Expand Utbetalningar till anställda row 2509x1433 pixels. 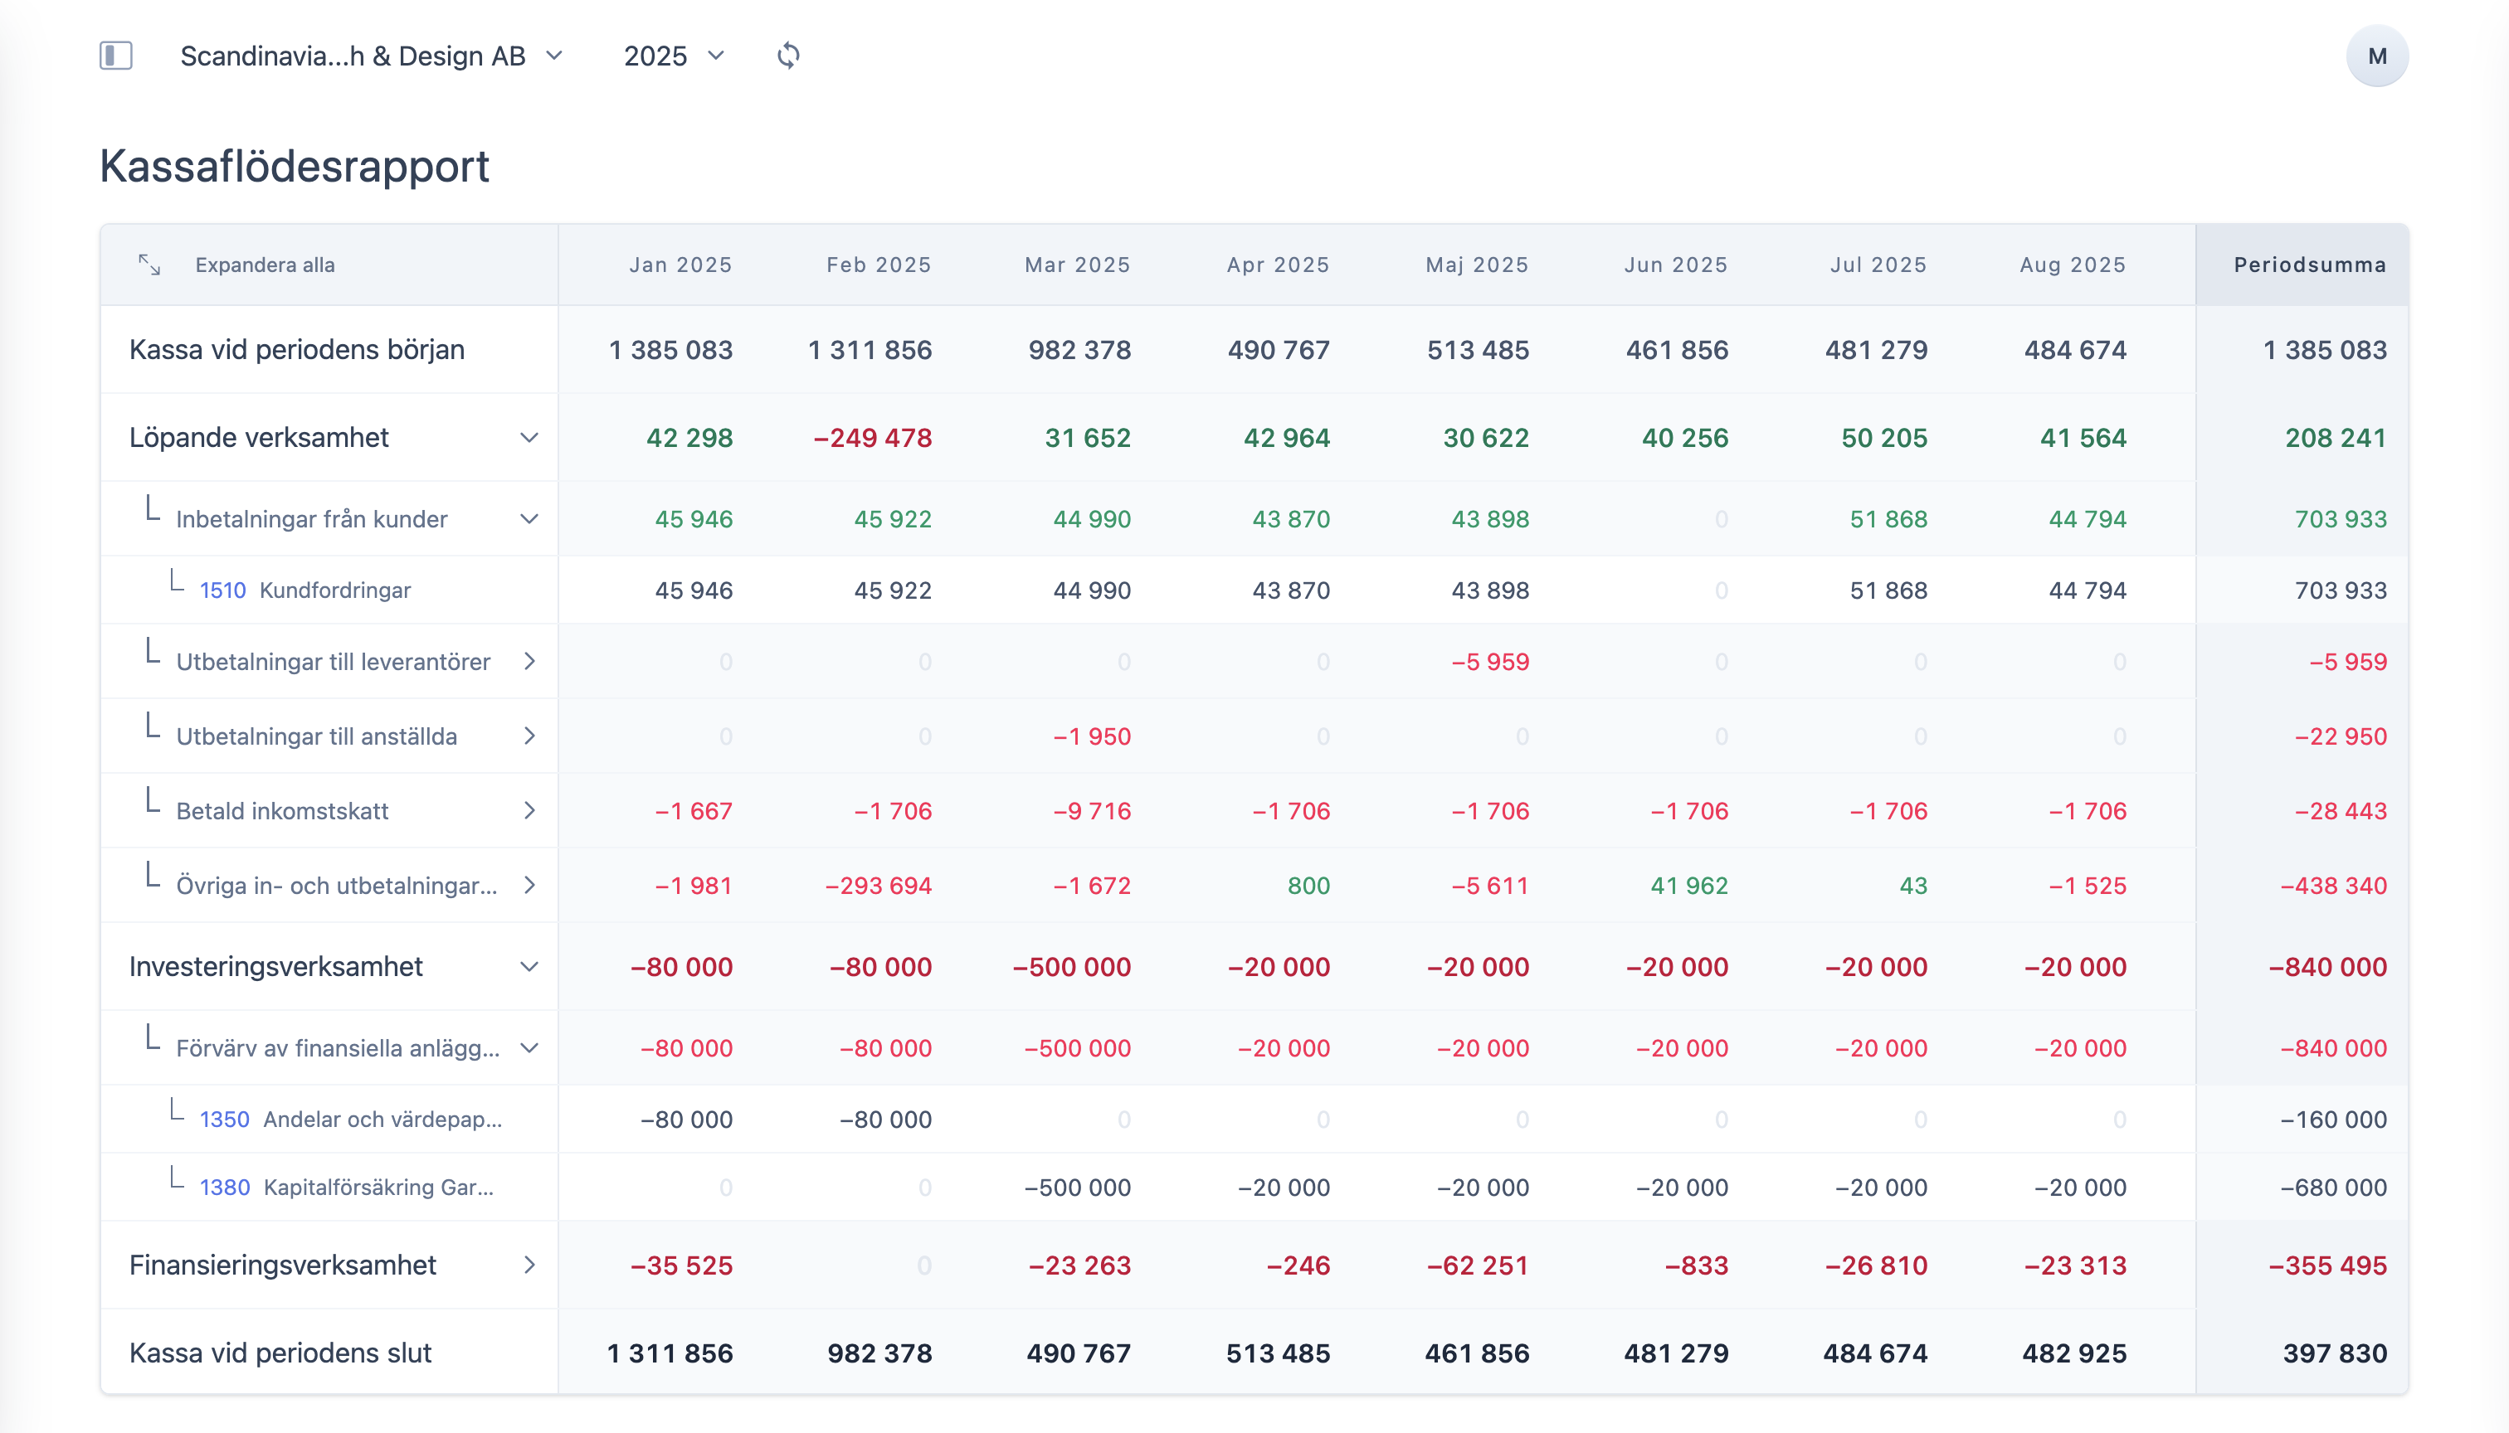(x=529, y=736)
